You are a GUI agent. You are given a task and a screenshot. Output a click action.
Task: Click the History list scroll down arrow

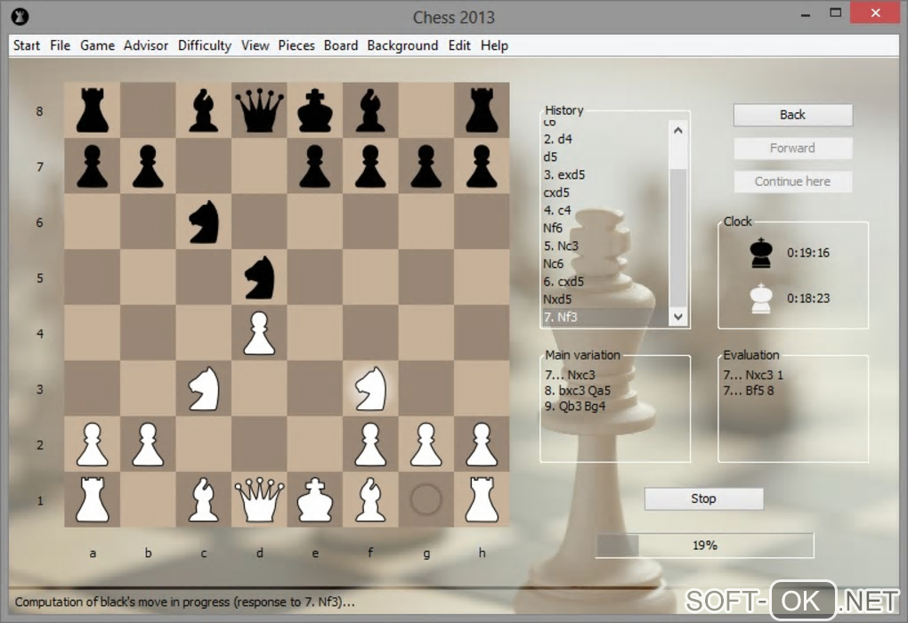pyautogui.click(x=678, y=317)
